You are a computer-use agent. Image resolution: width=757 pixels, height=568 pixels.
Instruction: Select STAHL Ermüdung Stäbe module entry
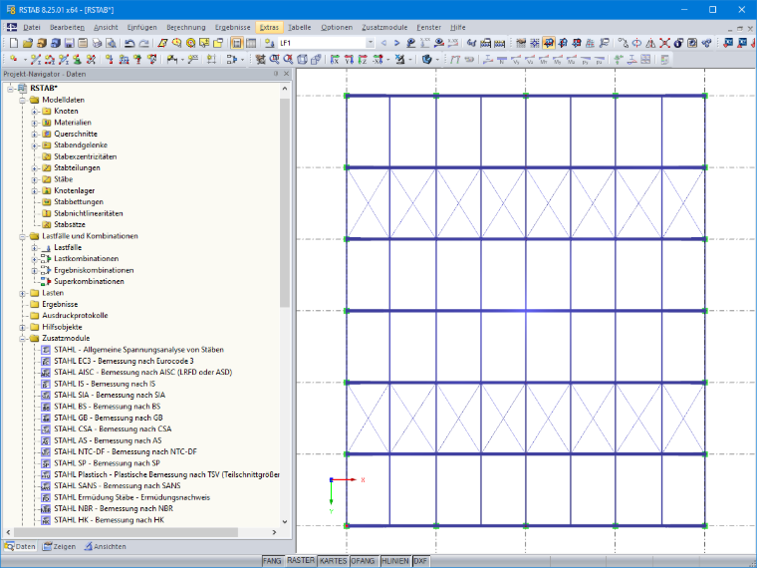(x=131, y=497)
